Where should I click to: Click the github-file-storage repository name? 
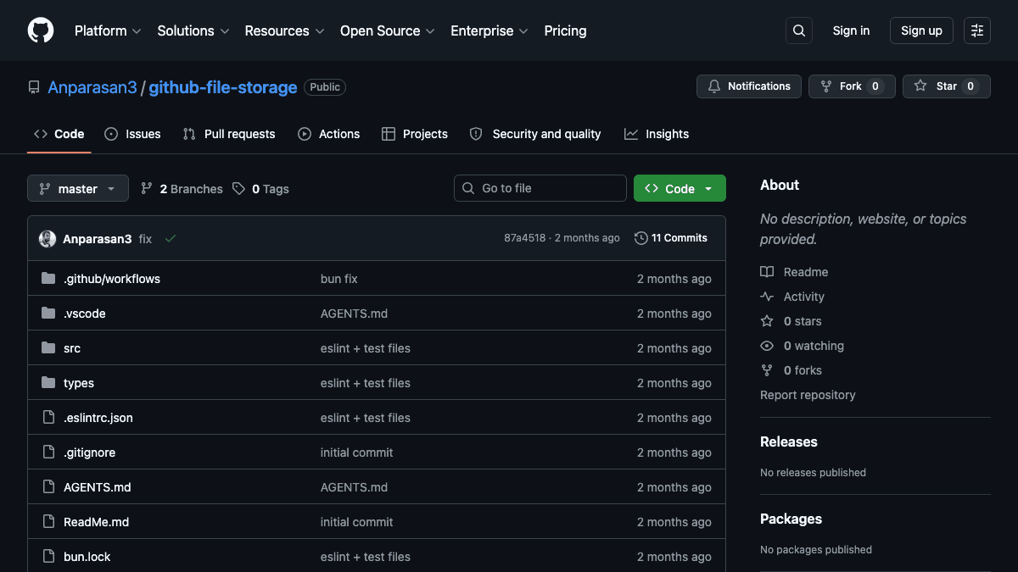[223, 87]
